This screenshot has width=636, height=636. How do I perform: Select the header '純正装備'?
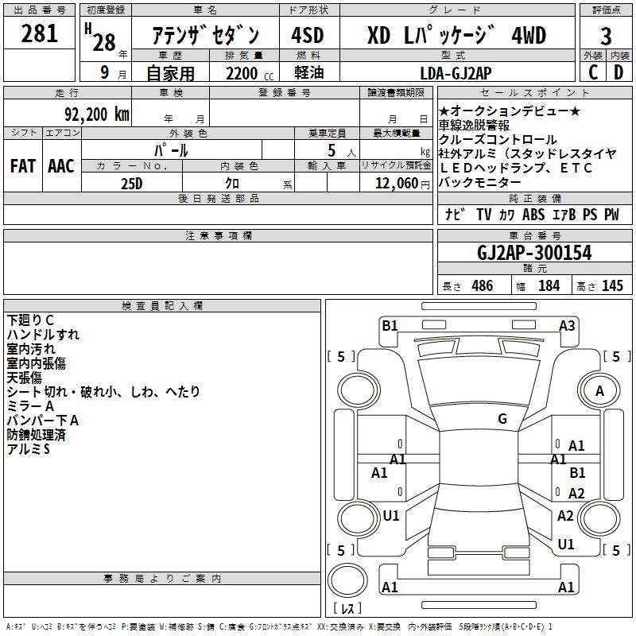click(534, 198)
